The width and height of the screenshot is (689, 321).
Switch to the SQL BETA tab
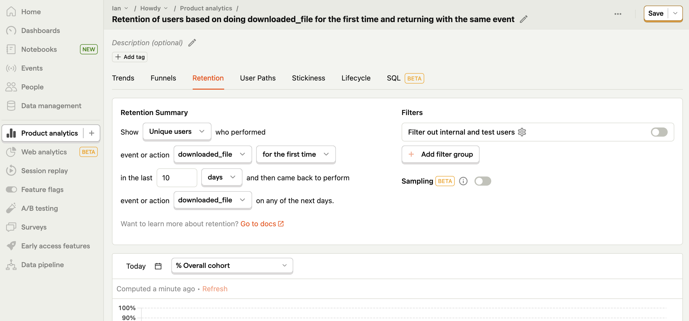404,78
